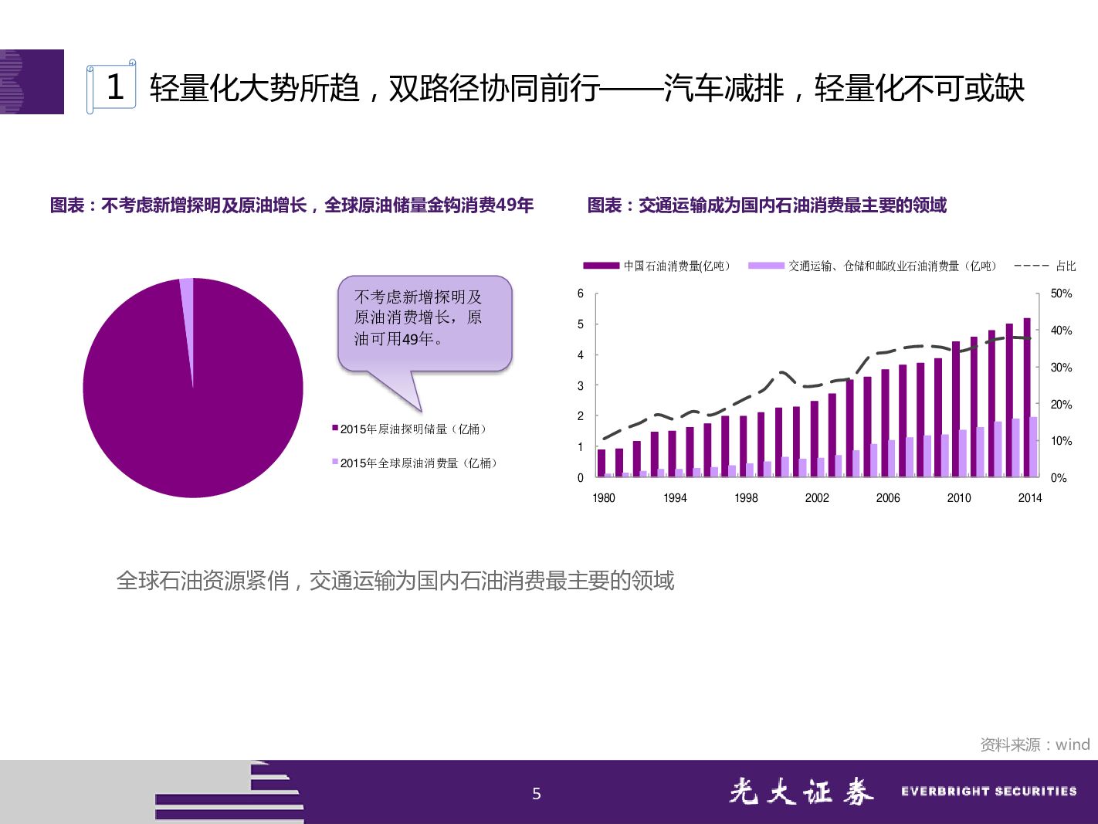Click the callout bubble 原油可用49年
1098x824 pixels.
click(425, 324)
